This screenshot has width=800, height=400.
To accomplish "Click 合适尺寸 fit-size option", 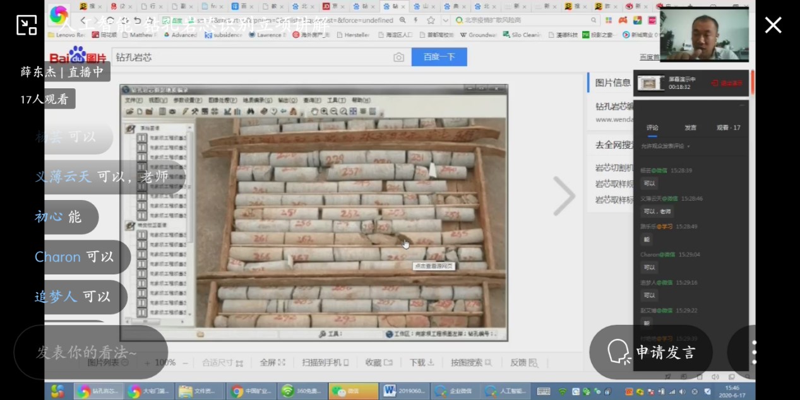I will pos(222,362).
